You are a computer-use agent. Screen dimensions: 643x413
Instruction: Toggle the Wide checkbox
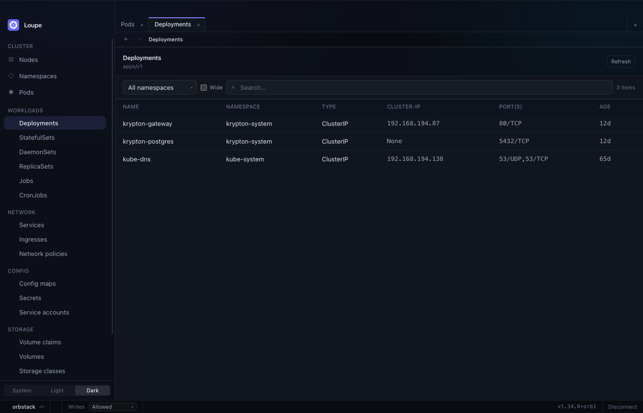coord(203,87)
